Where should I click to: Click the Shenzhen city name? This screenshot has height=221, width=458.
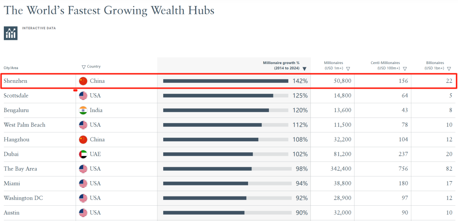pyautogui.click(x=16, y=81)
